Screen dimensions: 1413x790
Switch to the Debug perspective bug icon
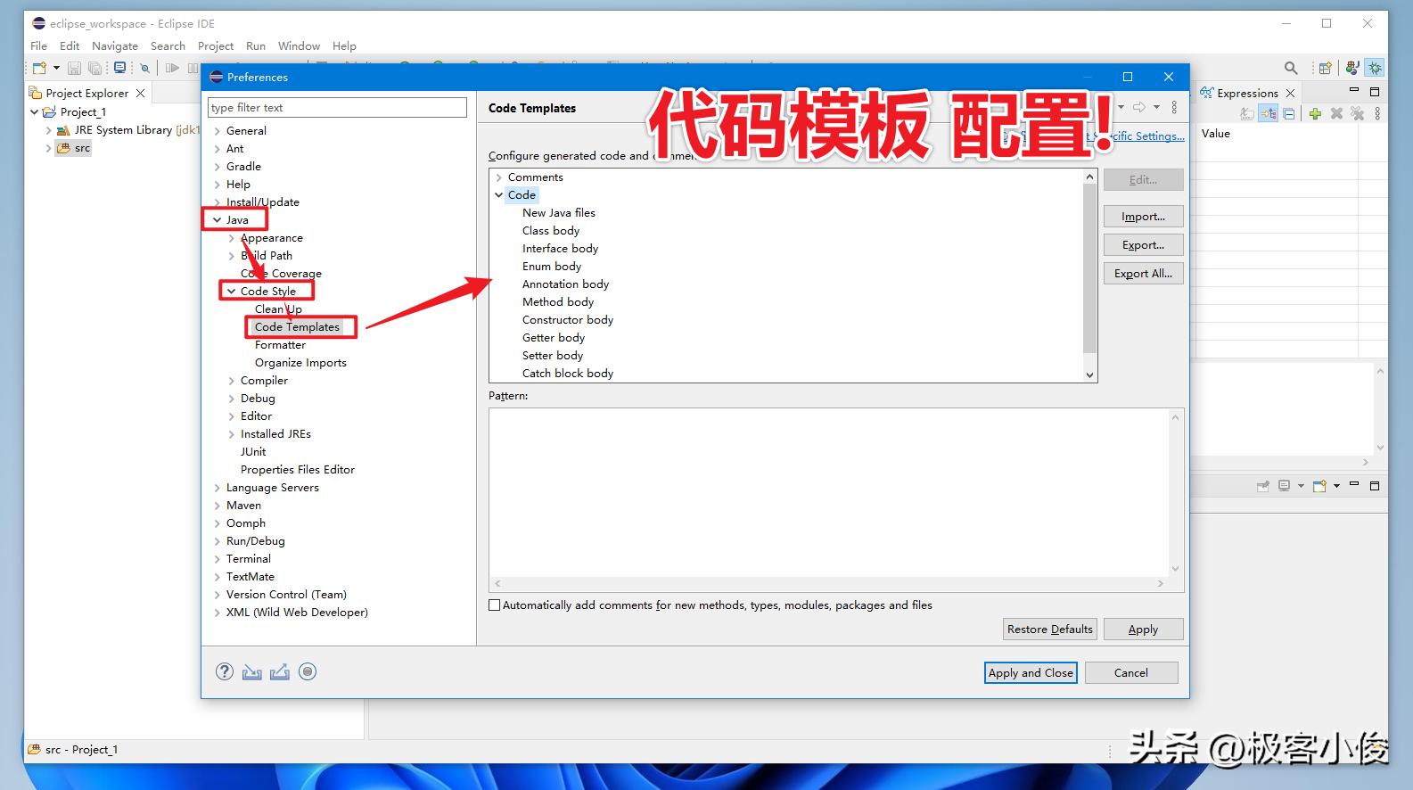pos(1375,68)
